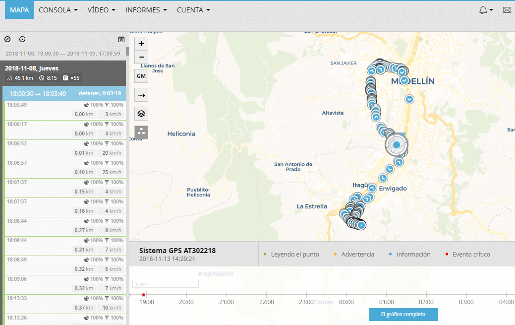515x325 pixels.
Task: Open the messages envelope icon
Action: 507,10
